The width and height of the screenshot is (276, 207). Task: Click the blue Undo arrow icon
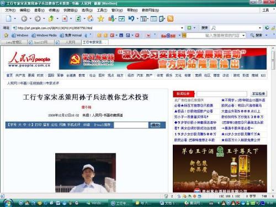point(131,18)
